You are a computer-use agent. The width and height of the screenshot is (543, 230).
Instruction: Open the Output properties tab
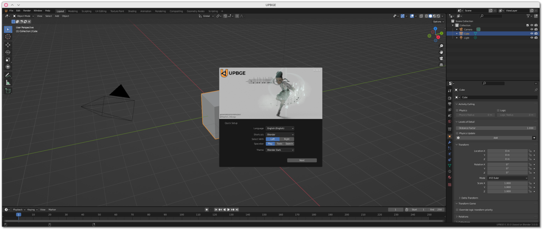coord(450,104)
